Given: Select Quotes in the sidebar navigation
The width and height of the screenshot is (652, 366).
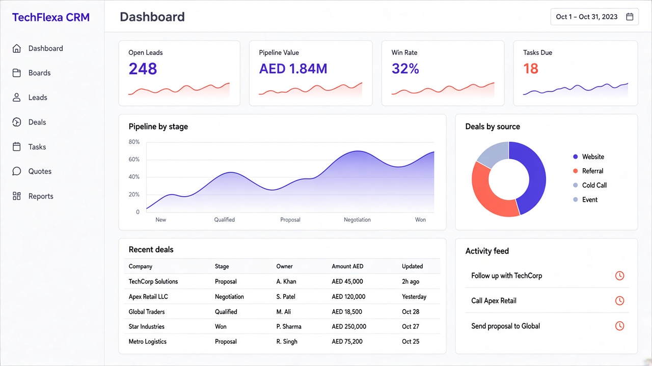Looking at the screenshot, I should 40,171.
